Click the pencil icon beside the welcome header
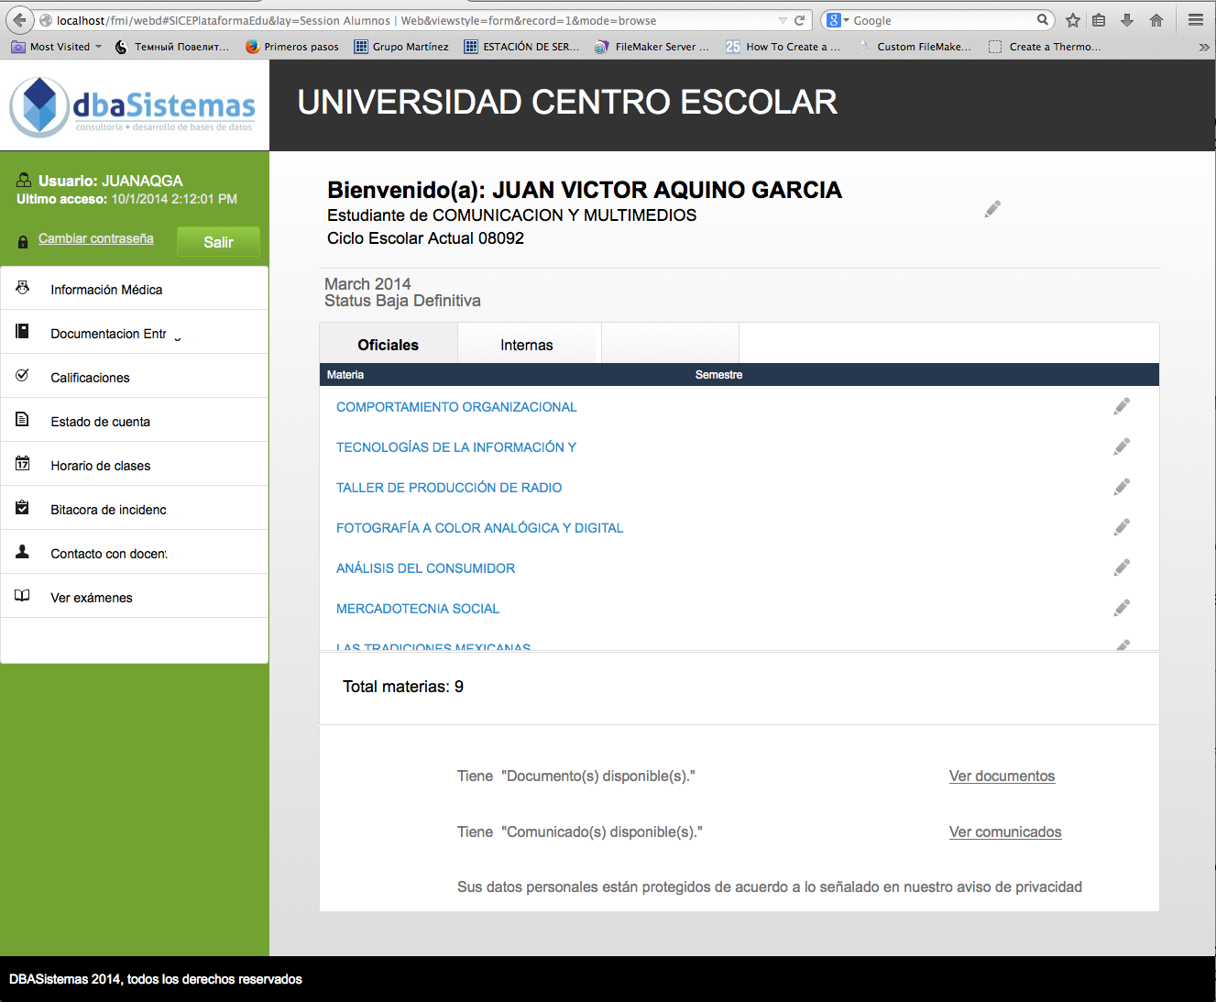 point(992,210)
